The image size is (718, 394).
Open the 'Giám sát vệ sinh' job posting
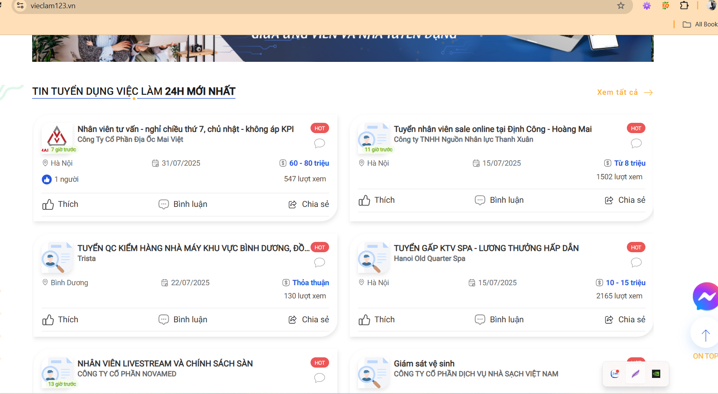(x=424, y=364)
